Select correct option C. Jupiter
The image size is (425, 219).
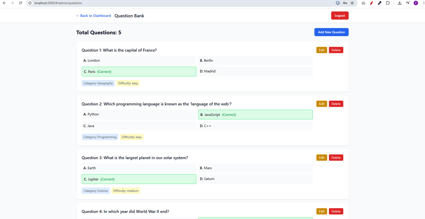click(x=139, y=179)
